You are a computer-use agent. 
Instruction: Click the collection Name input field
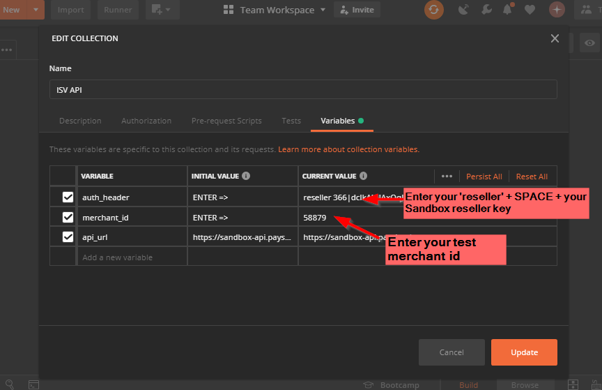pos(303,89)
